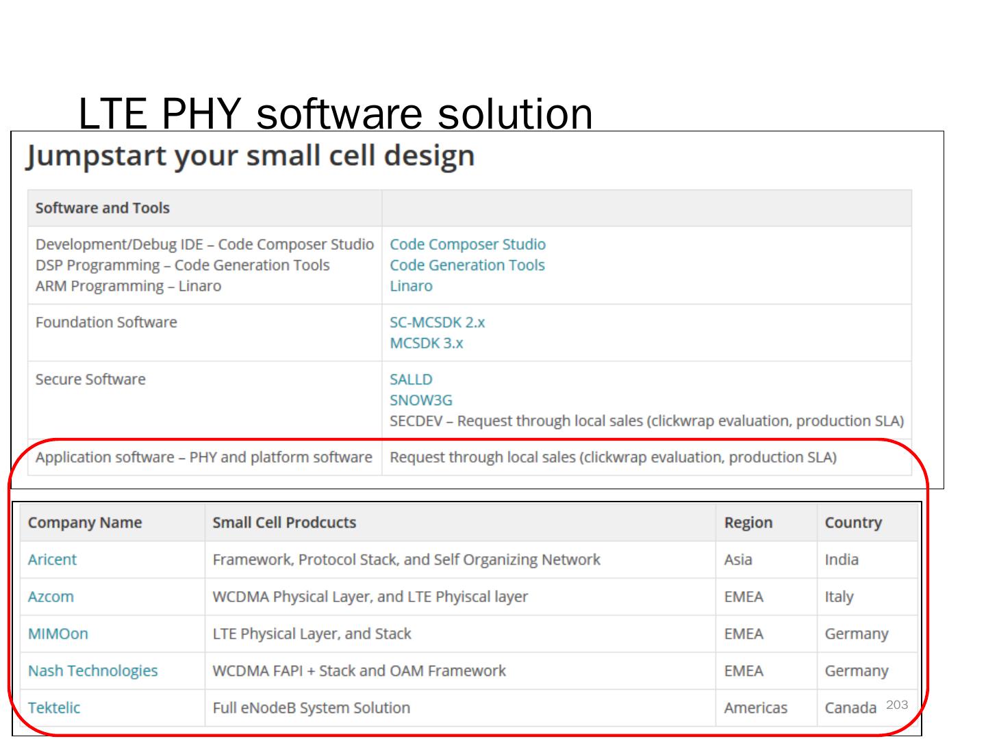
Task: Click the MIMOon company link
Action: pos(58,634)
